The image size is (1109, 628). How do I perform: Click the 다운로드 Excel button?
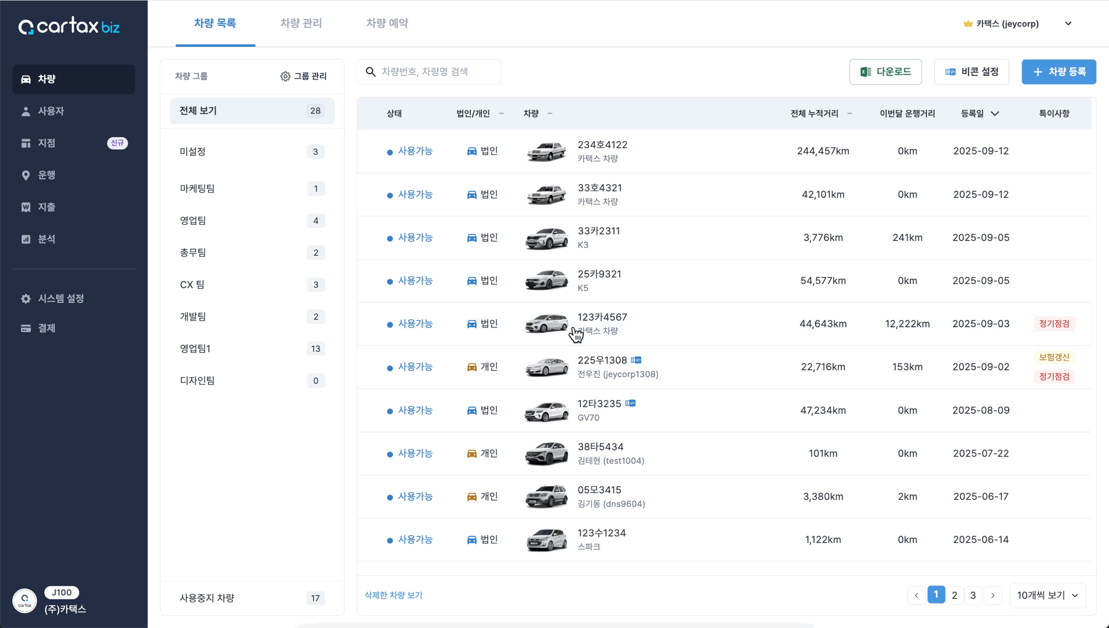885,72
